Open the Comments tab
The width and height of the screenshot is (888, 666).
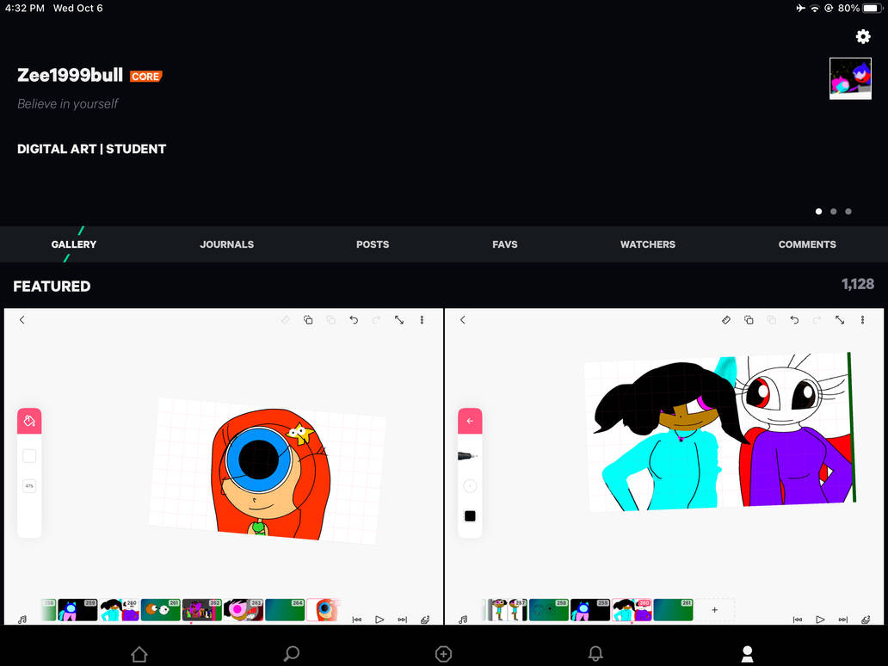pyautogui.click(x=807, y=244)
